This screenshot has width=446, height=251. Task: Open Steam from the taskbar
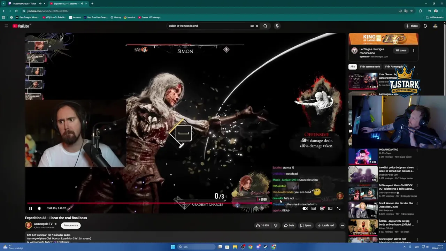[x=266, y=247]
